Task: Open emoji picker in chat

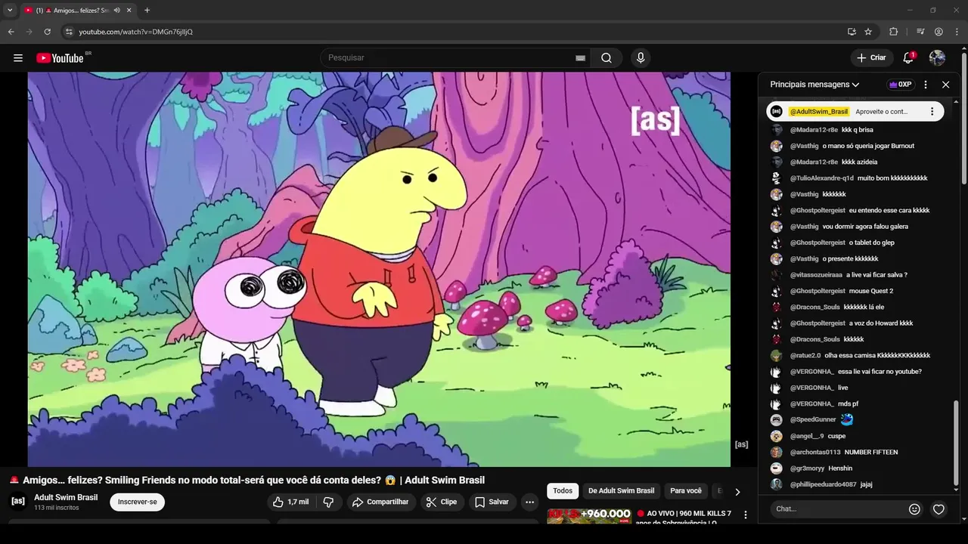Action: [x=914, y=509]
